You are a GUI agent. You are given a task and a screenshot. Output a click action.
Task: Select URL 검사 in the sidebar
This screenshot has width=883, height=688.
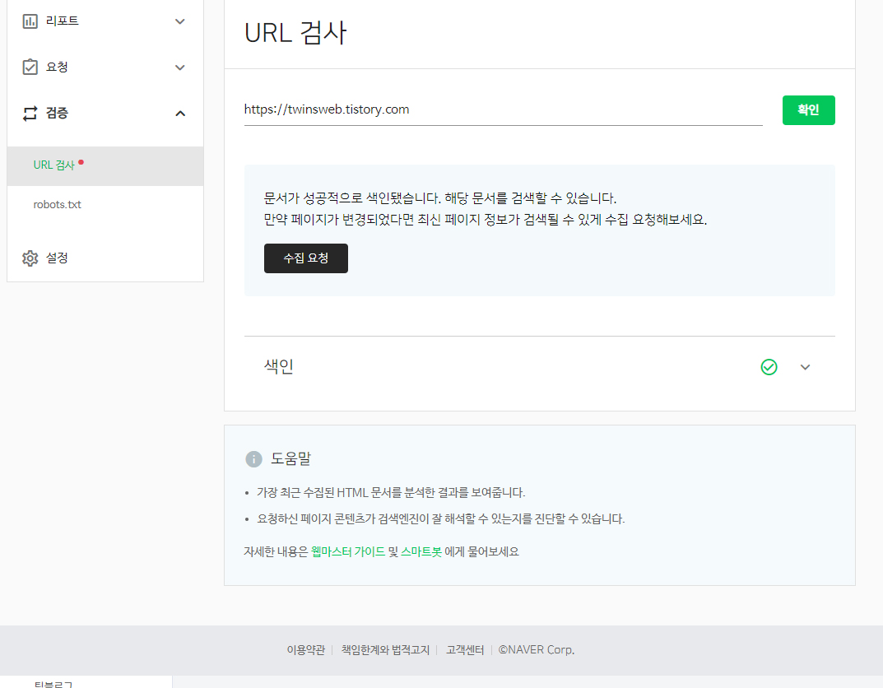click(x=56, y=165)
